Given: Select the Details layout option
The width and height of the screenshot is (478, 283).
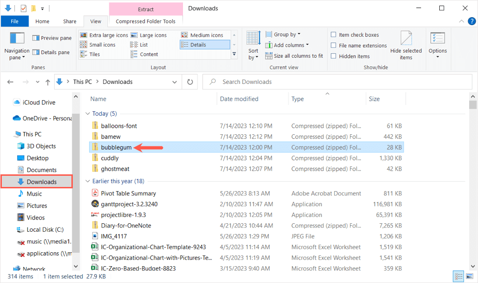Looking at the screenshot, I should [204, 45].
